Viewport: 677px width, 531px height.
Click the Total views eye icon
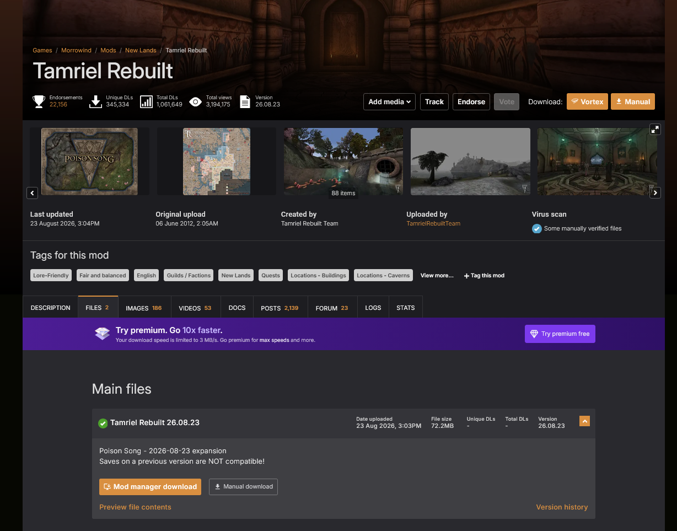pos(195,101)
